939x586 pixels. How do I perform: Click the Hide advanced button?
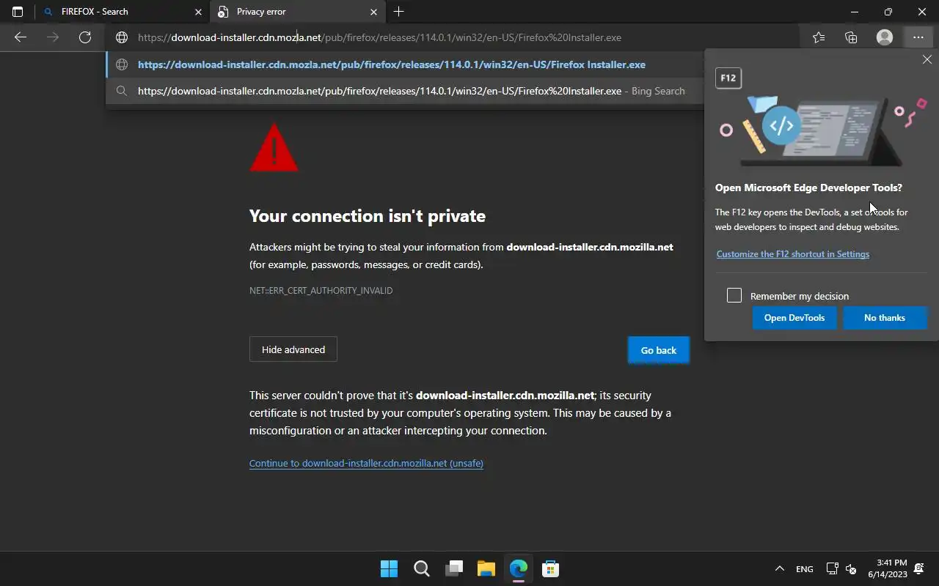pyautogui.click(x=293, y=349)
